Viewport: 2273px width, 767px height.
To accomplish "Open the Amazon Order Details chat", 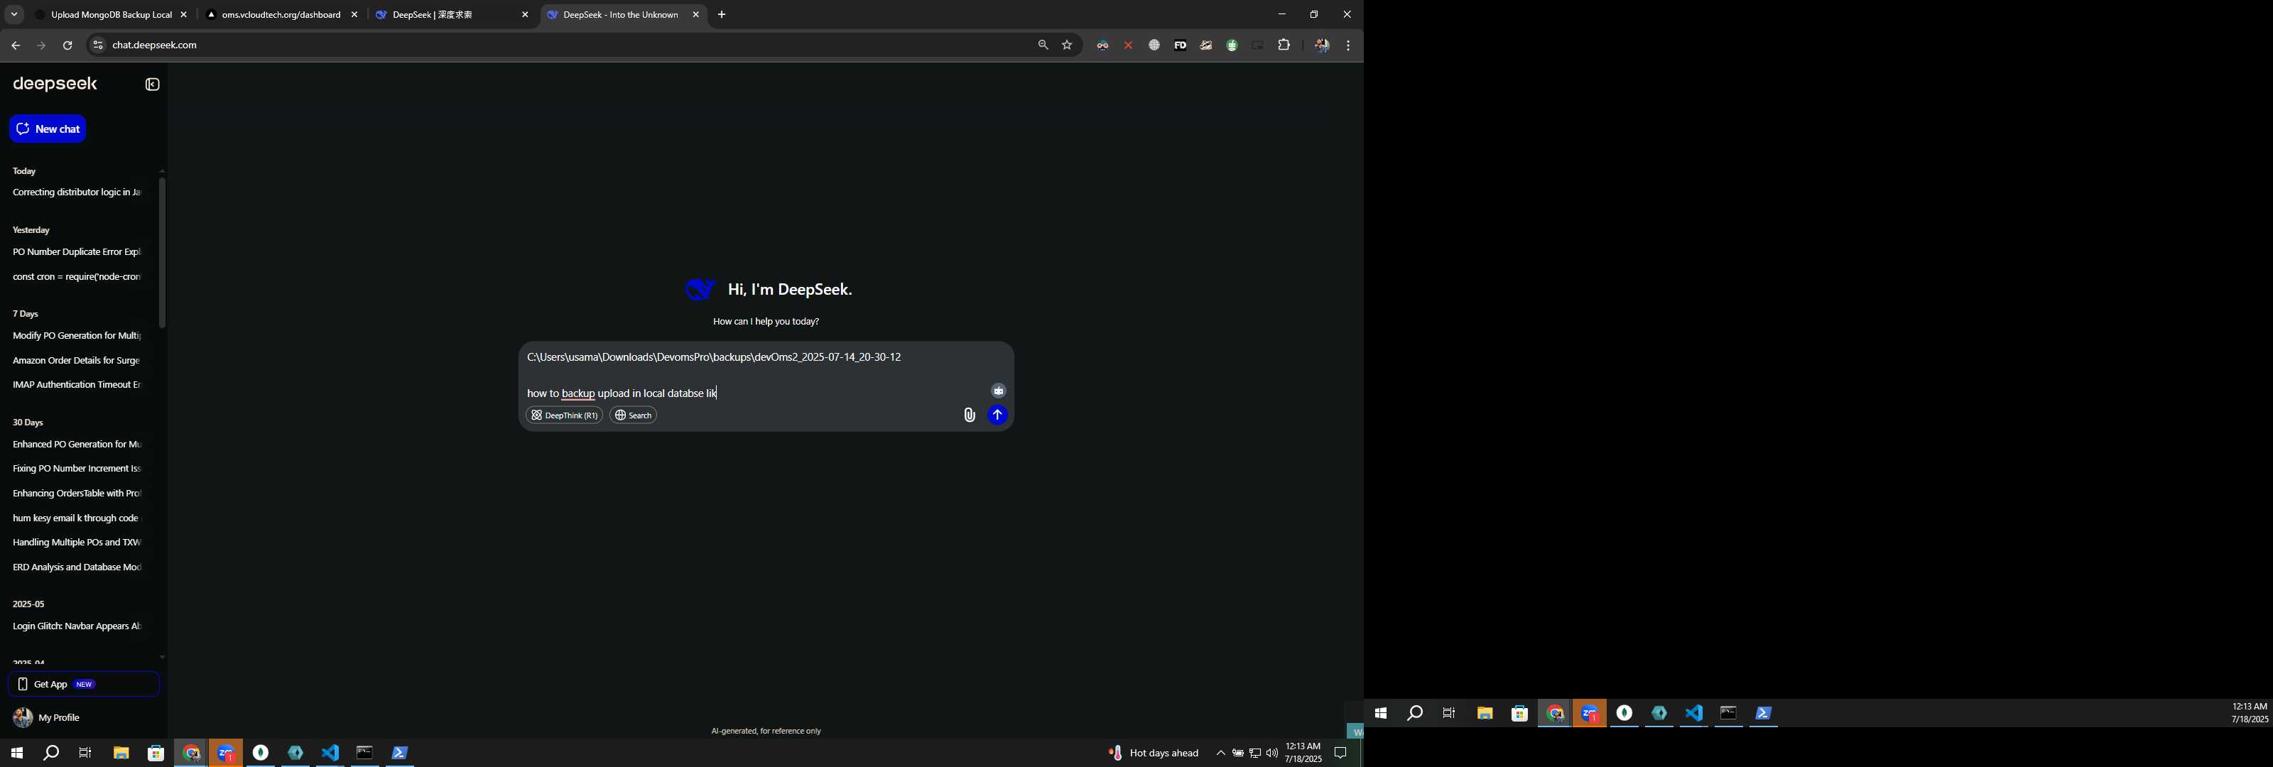I will pyautogui.click(x=77, y=361).
